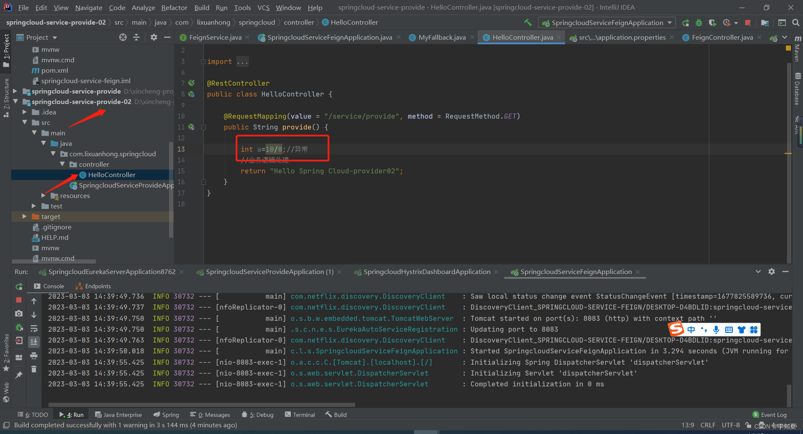
Task: Click the rerun icon in the top toolbar
Action: pos(685,23)
